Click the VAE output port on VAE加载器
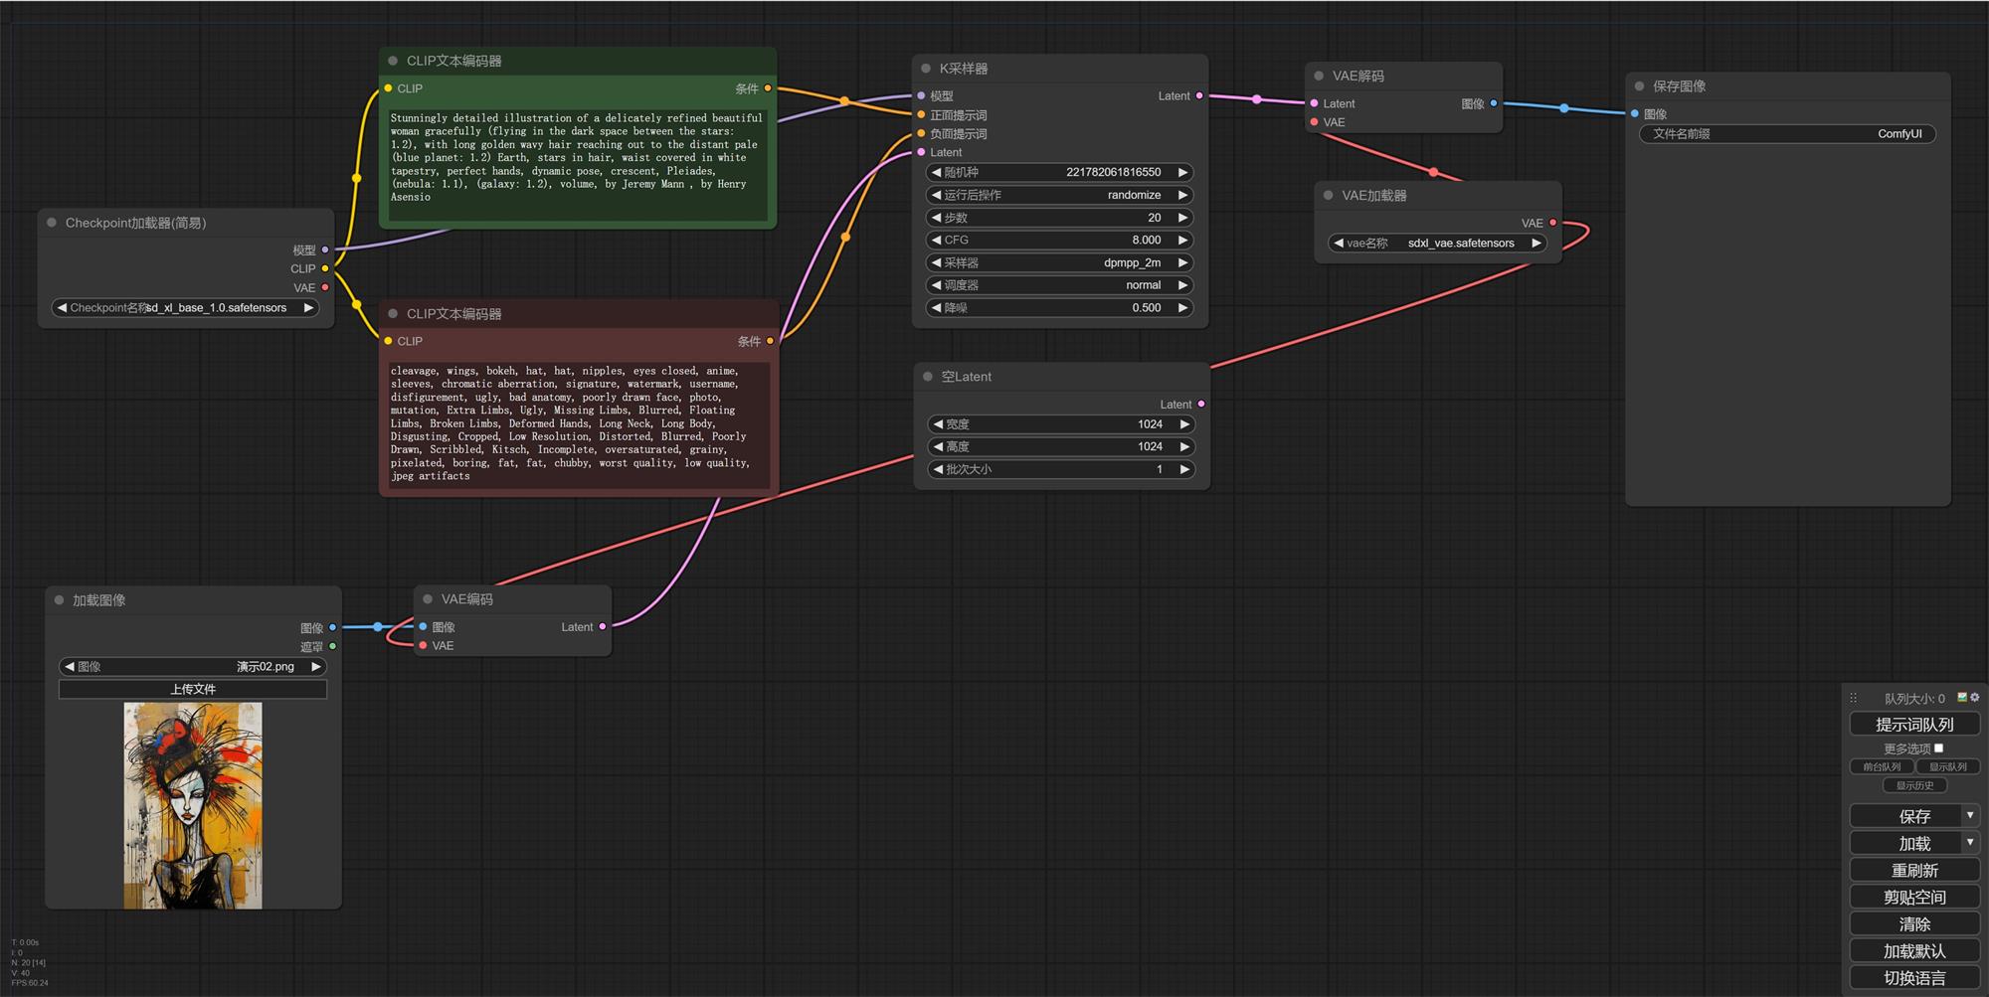 tap(1553, 223)
